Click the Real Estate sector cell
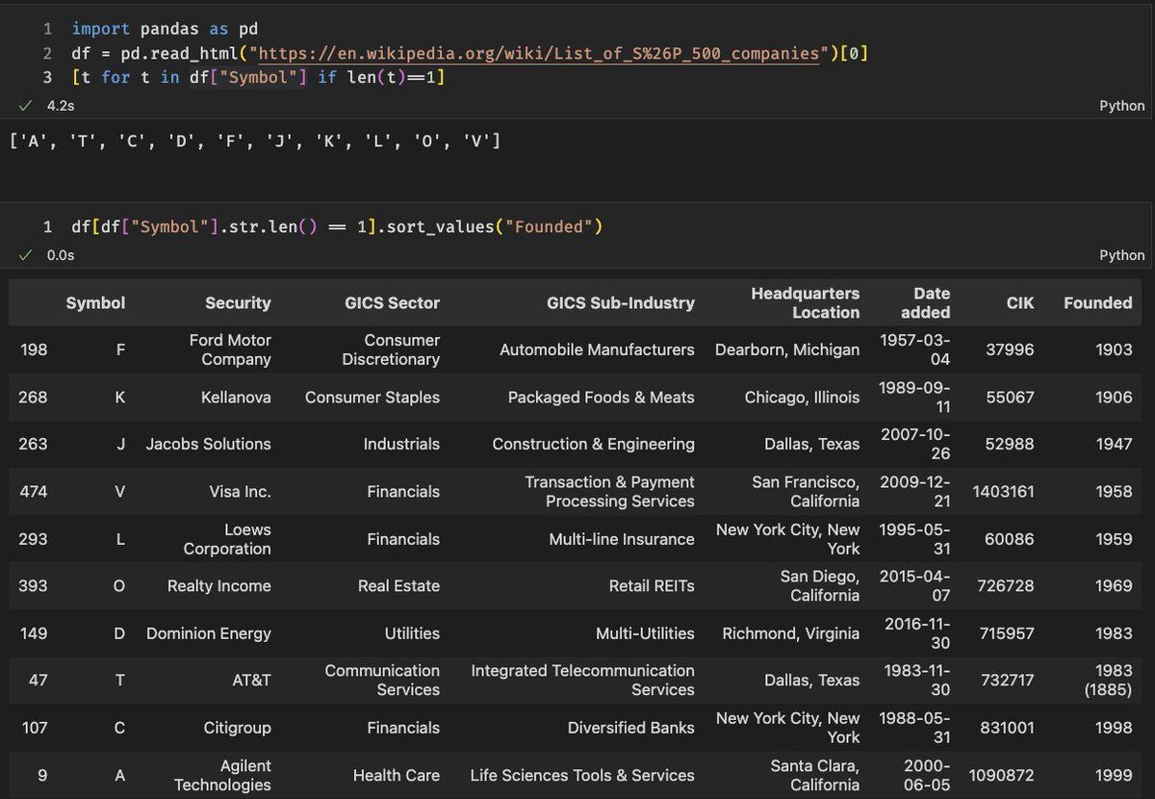Image resolution: width=1155 pixels, height=799 pixels. 398,585
